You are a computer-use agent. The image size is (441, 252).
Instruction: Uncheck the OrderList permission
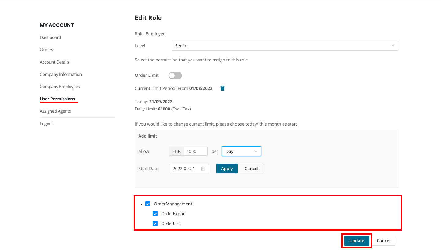click(155, 223)
